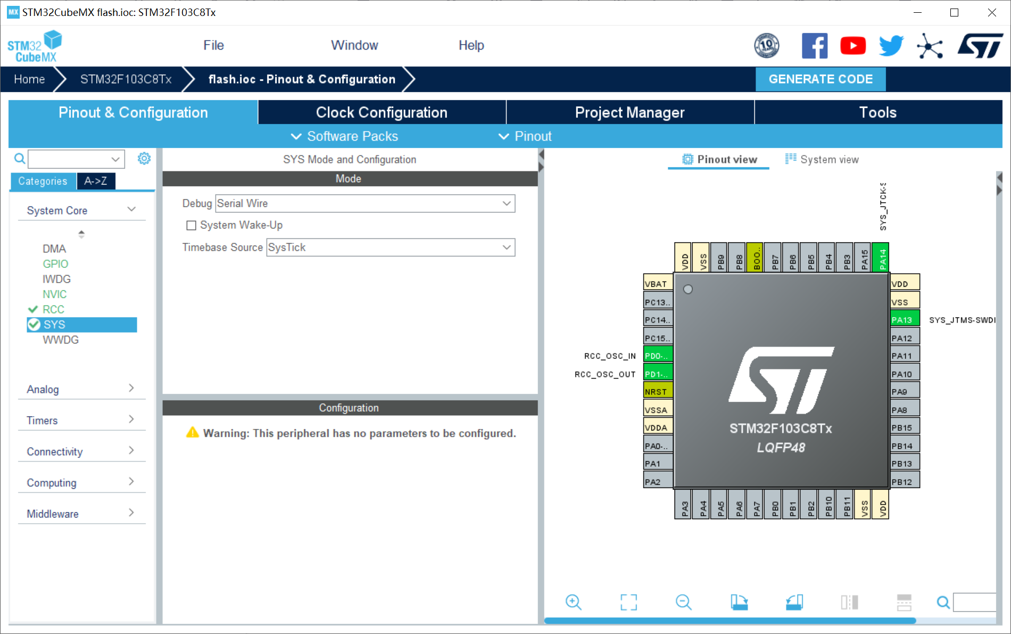Screen dimensions: 1011x634
Task: Select NVIC in System Core list
Action: click(x=55, y=294)
